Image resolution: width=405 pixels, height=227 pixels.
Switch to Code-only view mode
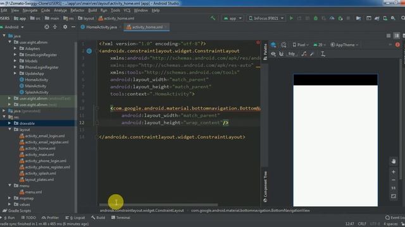coord(389,35)
